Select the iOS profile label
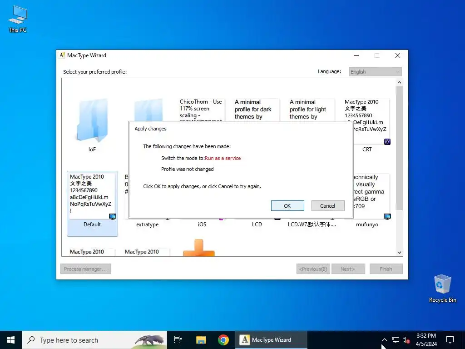 click(202, 224)
